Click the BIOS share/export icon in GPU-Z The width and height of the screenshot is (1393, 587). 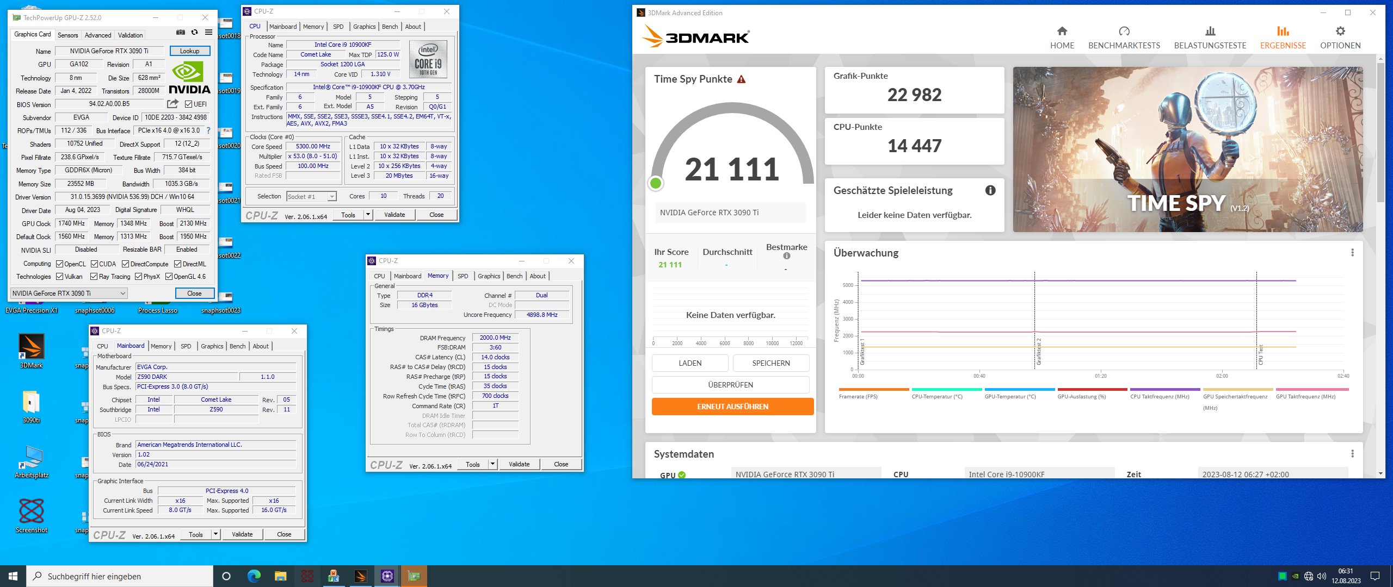(172, 104)
